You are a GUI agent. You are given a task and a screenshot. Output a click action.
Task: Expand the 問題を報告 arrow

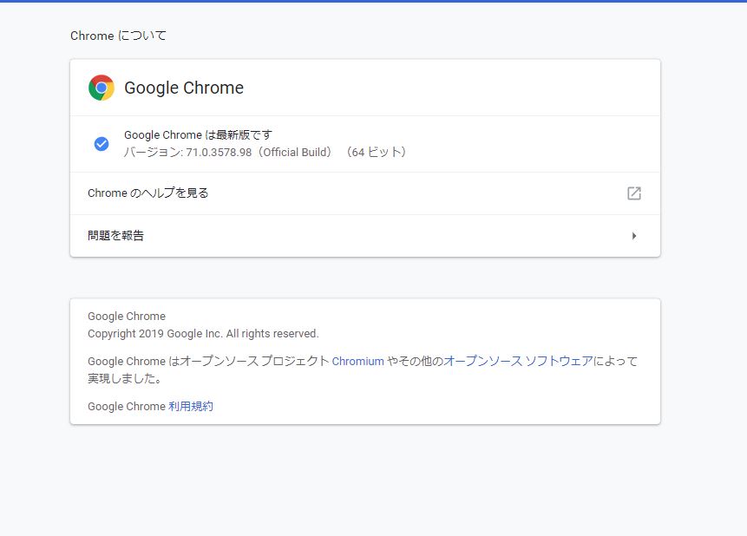[x=634, y=236]
